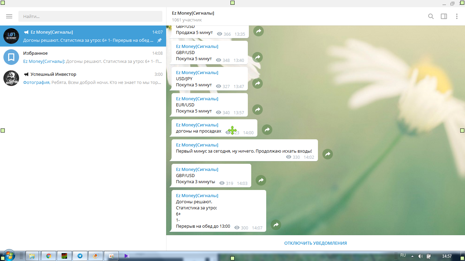Click Успешный Инвестор avatar
The width and height of the screenshot is (465, 261).
[x=11, y=78]
